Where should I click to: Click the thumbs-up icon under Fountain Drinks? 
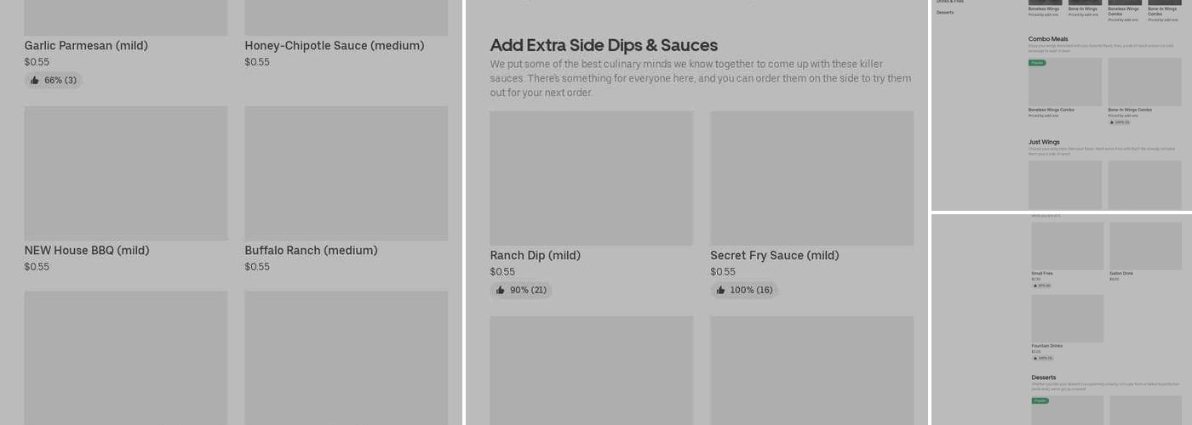(1034, 358)
